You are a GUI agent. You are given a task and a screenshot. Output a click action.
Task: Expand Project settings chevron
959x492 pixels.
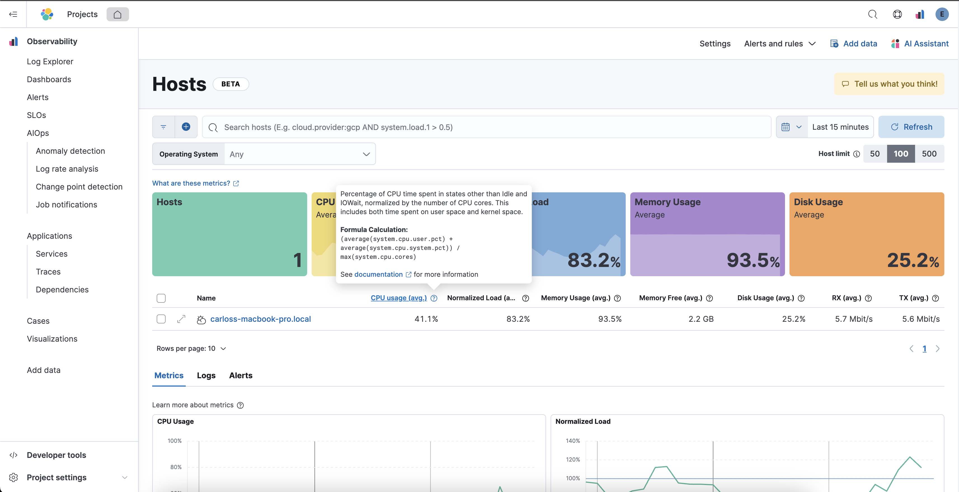(125, 477)
